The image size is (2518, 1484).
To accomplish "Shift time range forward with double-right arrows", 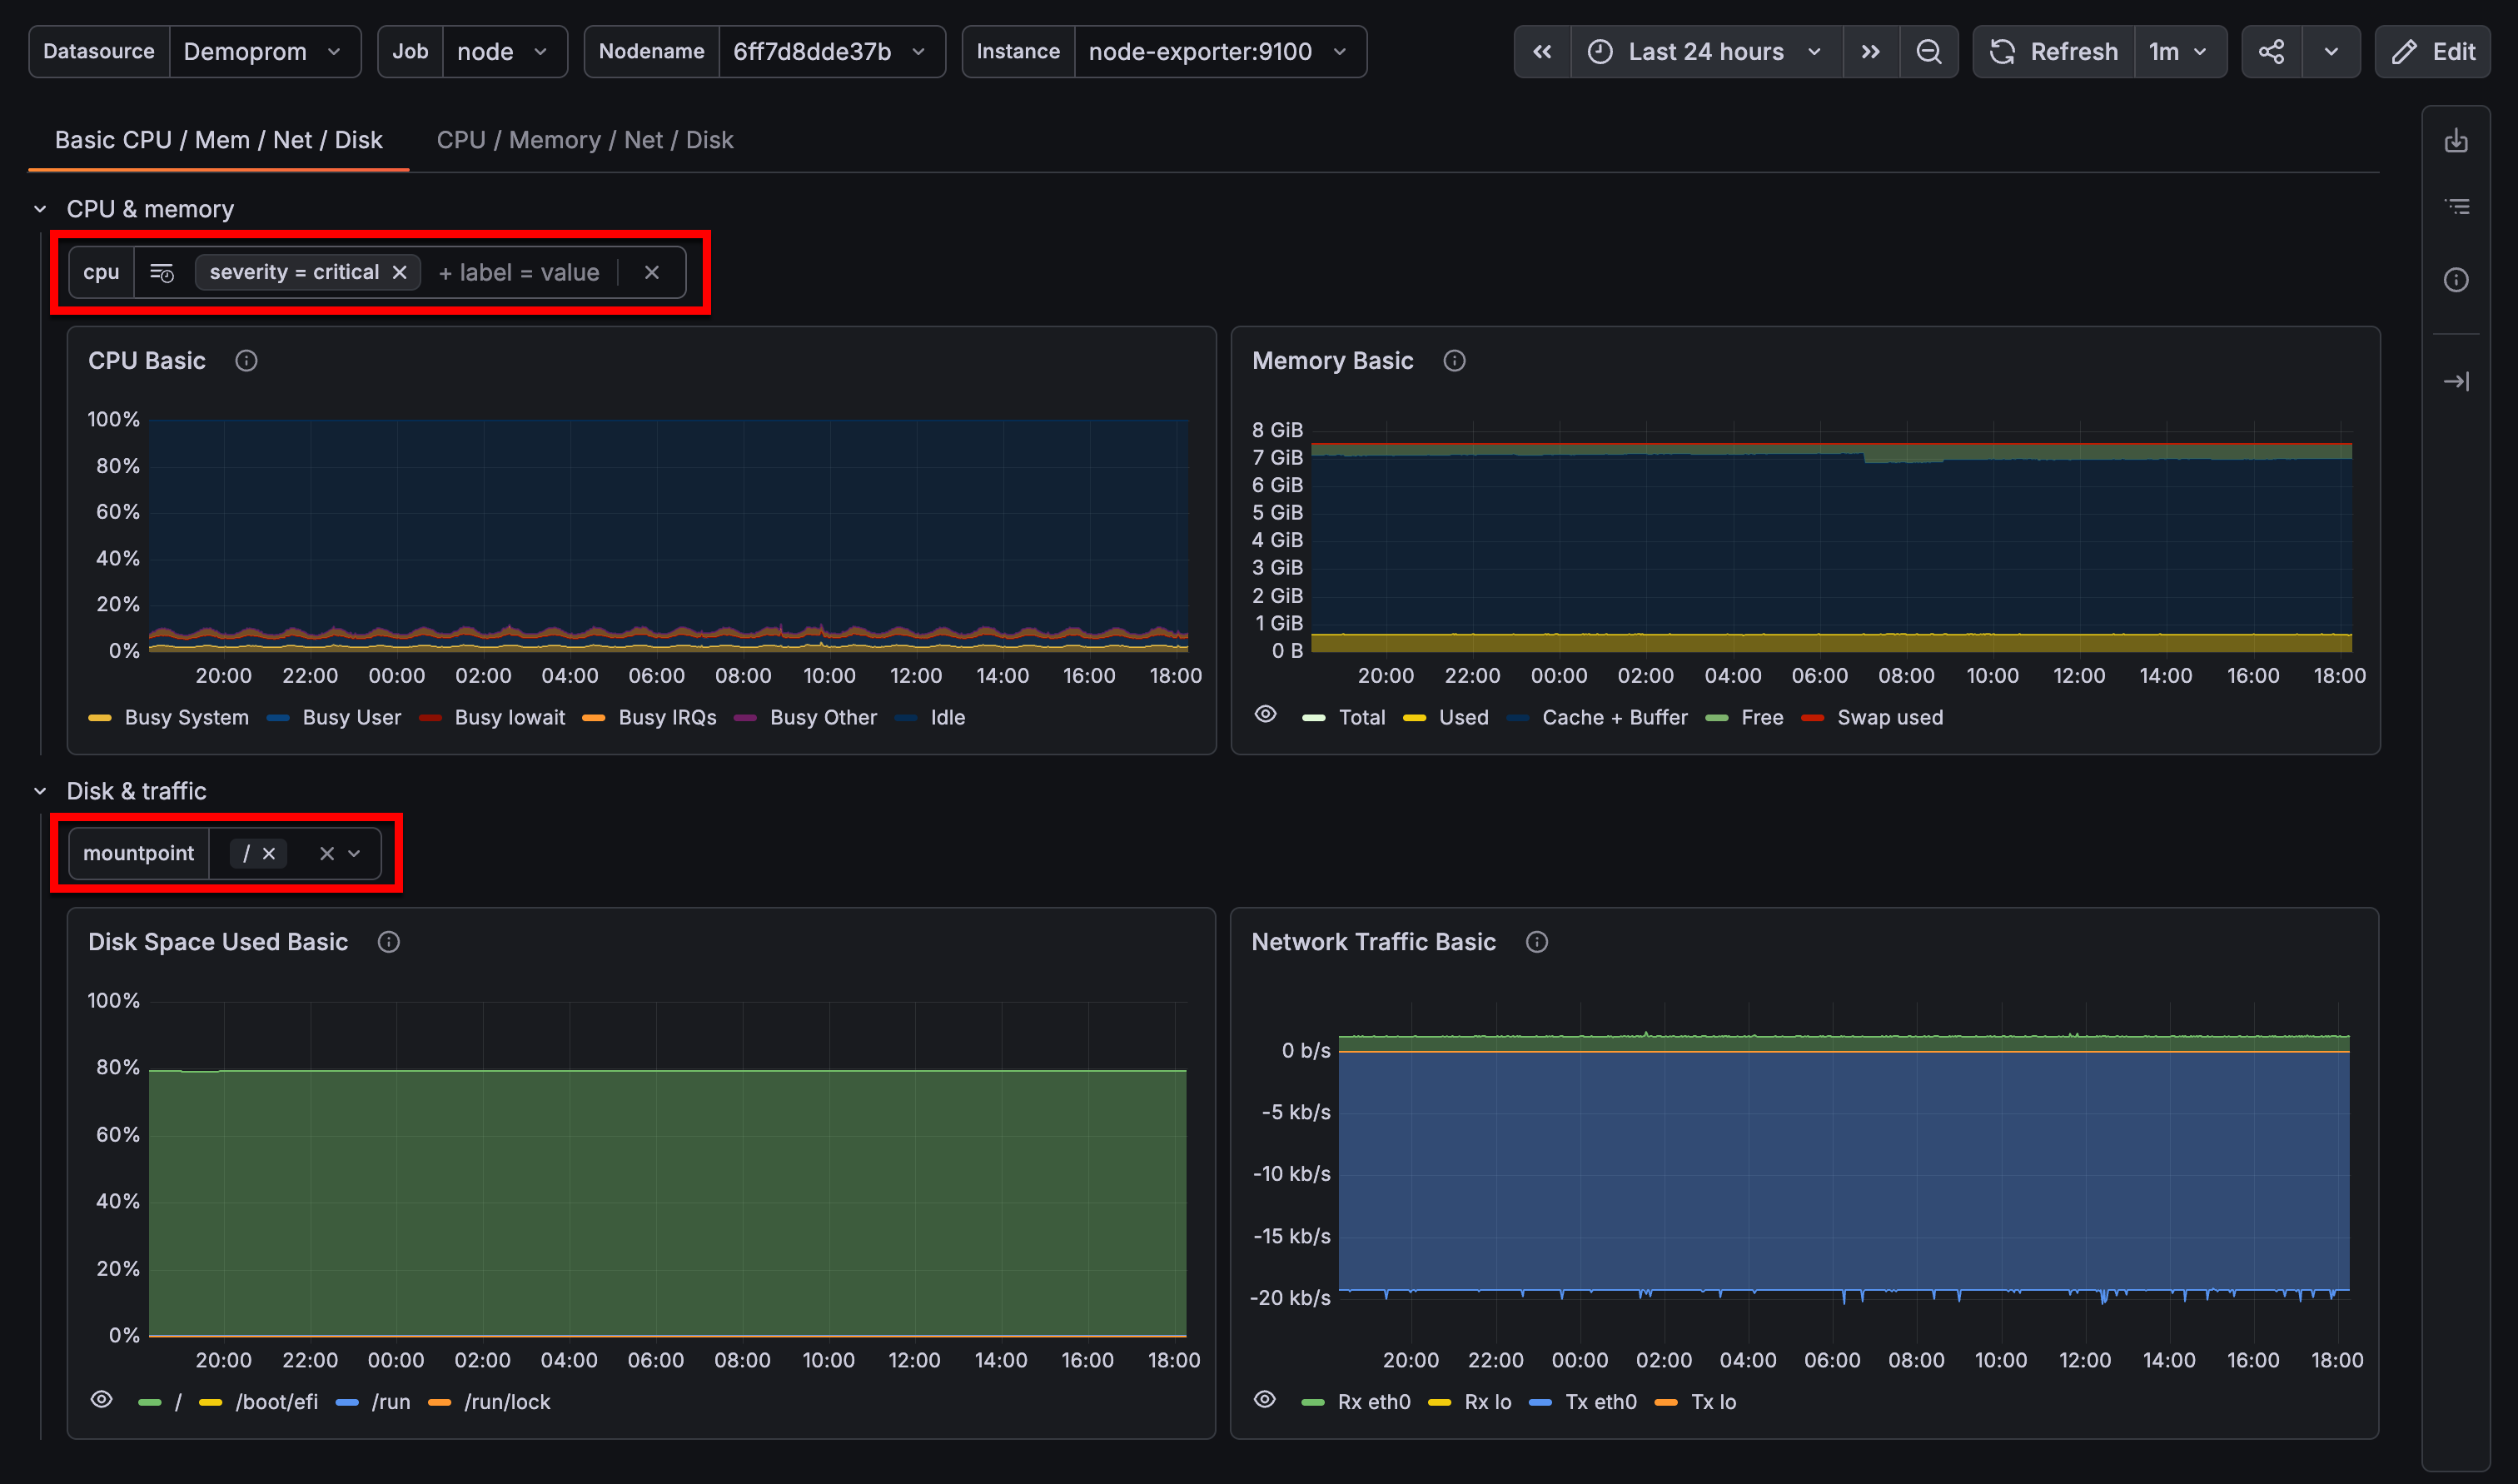I will (x=1869, y=52).
